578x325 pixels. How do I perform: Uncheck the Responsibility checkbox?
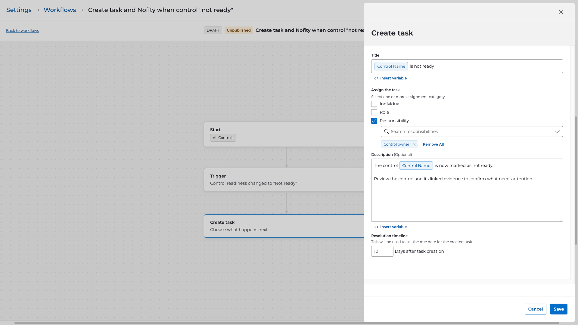click(x=374, y=121)
